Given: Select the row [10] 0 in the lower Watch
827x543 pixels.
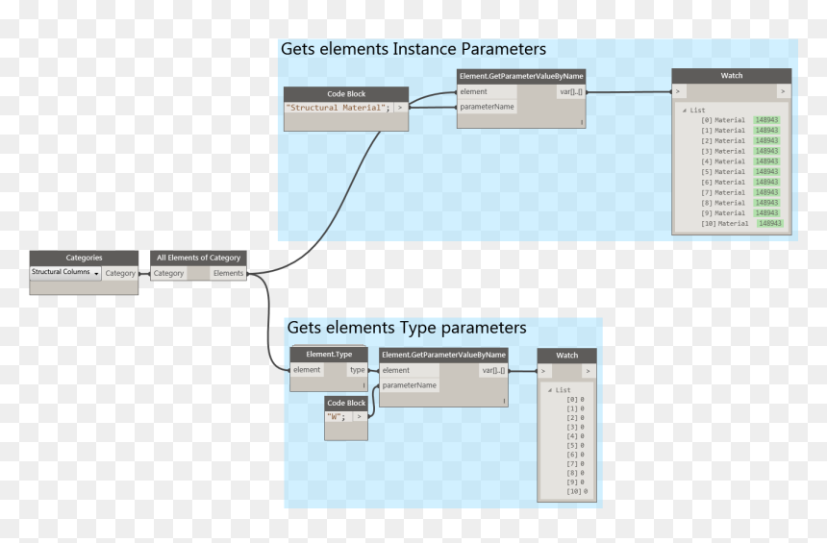Looking at the screenshot, I should click(577, 491).
